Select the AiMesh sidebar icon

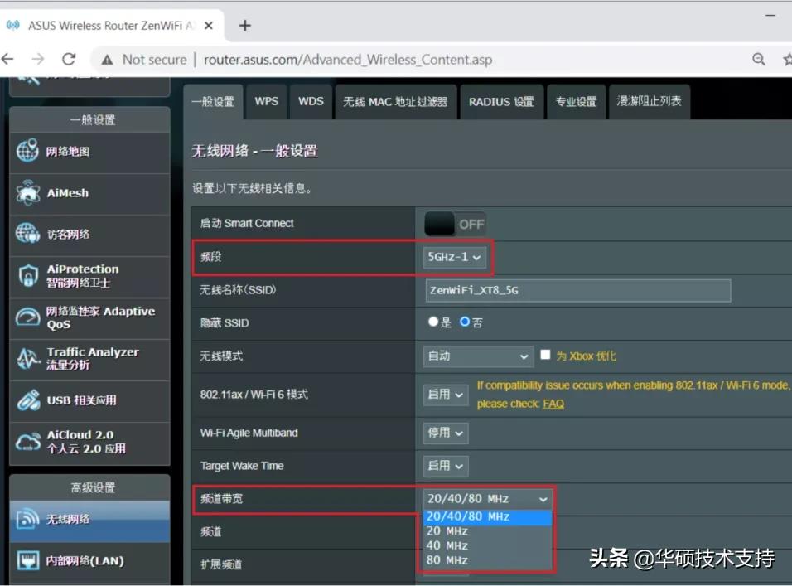point(66,194)
